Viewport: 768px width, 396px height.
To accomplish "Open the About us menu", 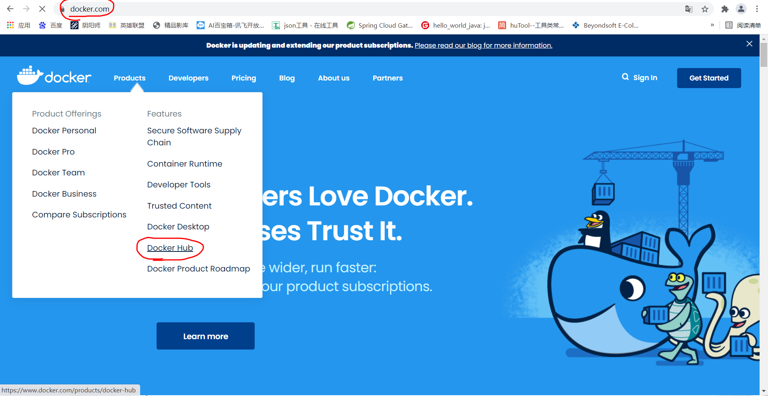I will tap(334, 78).
